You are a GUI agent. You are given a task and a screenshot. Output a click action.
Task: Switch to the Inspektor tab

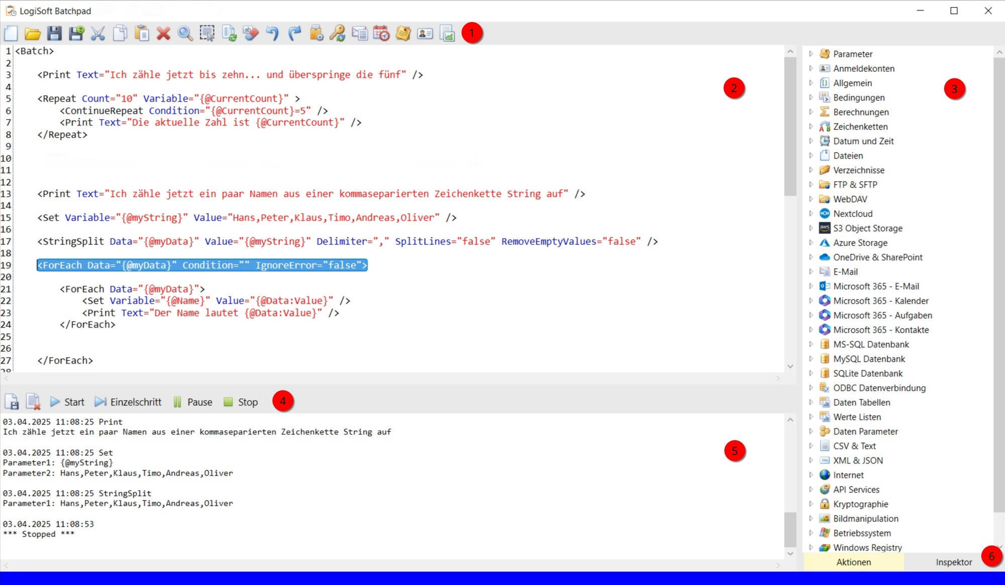[953, 562]
